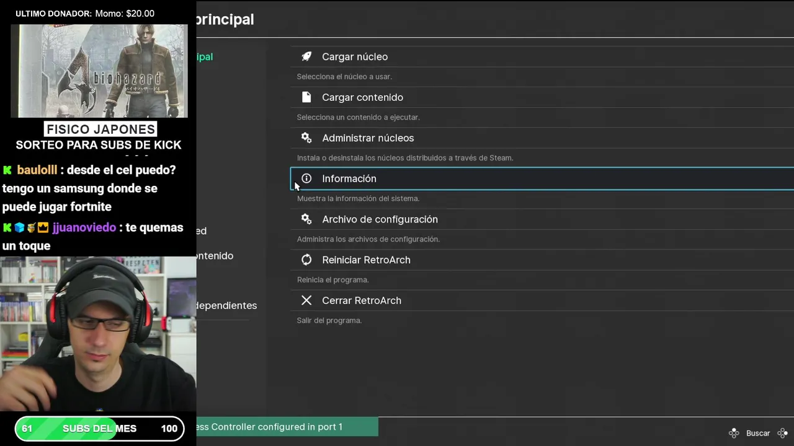Click the gears icon beside Administrar núcleos
794x446 pixels.
(x=306, y=138)
